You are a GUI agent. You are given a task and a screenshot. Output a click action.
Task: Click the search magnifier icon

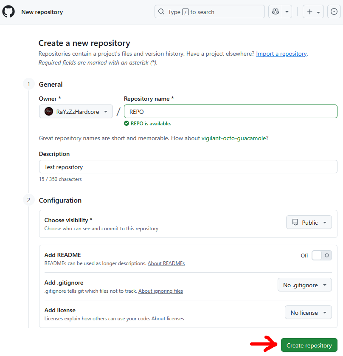[161, 12]
